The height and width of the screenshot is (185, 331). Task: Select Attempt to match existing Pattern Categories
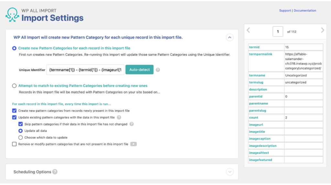tap(14, 86)
